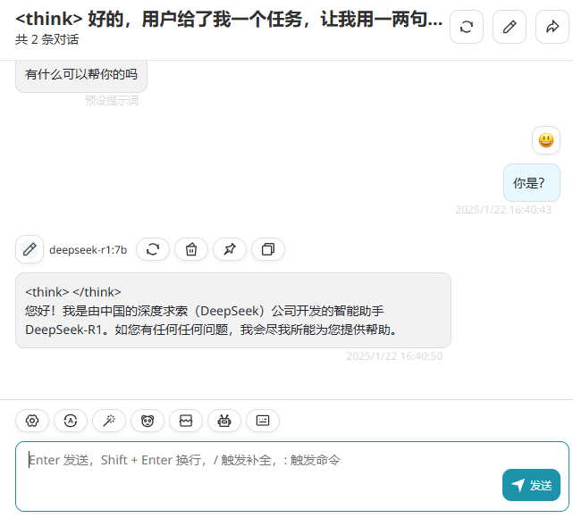Click the preset message 有什么可以帮你的吗
Image resolution: width=573 pixels, height=518 pixels.
point(81,75)
